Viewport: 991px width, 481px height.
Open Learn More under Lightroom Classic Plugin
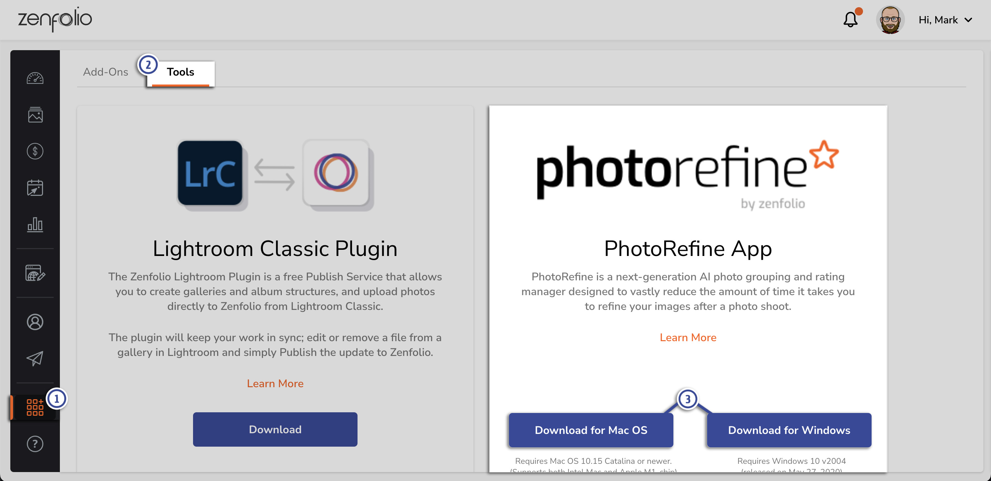coord(275,383)
